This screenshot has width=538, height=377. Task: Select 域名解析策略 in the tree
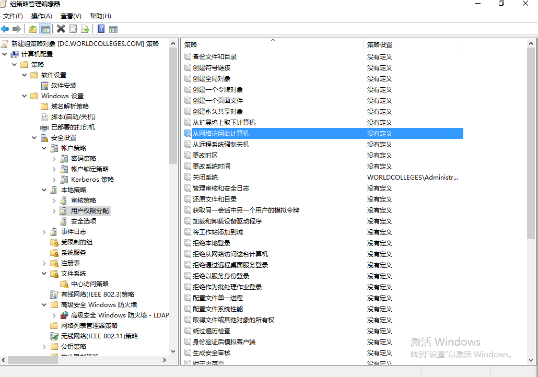point(69,107)
